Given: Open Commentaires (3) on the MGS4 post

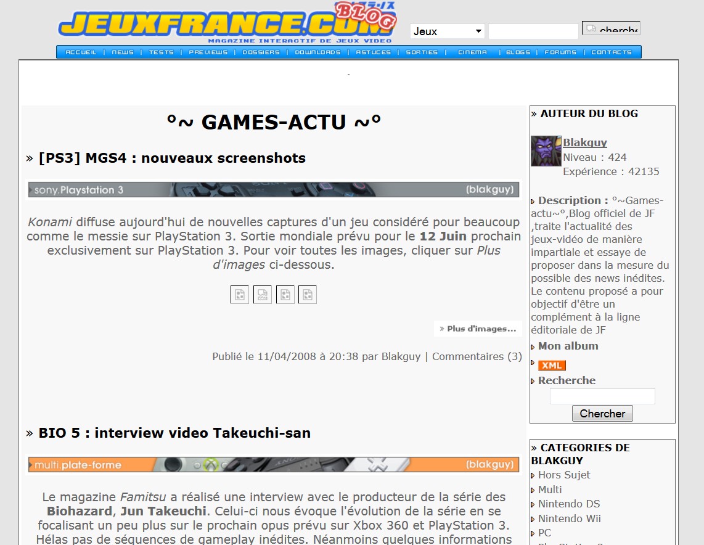Looking at the screenshot, I should tap(477, 356).
